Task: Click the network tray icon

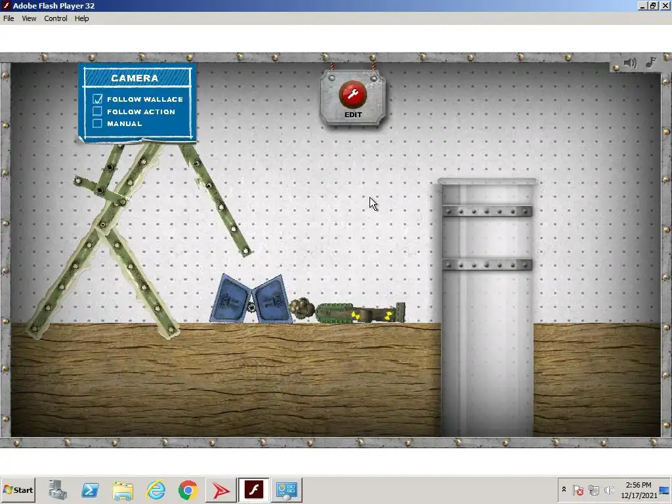Action: 593,490
